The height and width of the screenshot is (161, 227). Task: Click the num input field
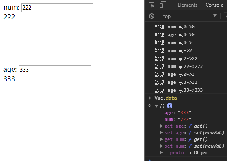pos(57,8)
